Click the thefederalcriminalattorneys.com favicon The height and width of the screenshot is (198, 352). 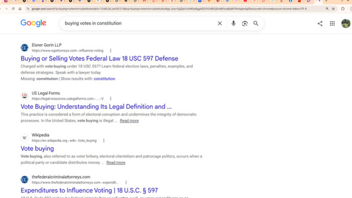(x=25, y=179)
